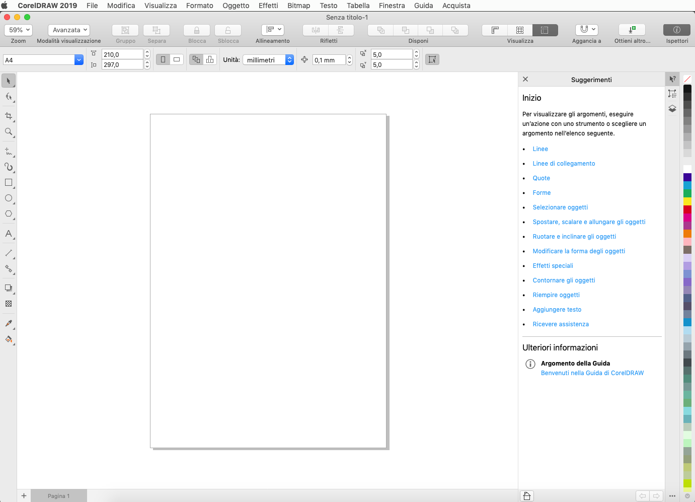Expand color palette options arrow
Image resolution: width=695 pixels, height=502 pixels.
pyautogui.click(x=687, y=496)
